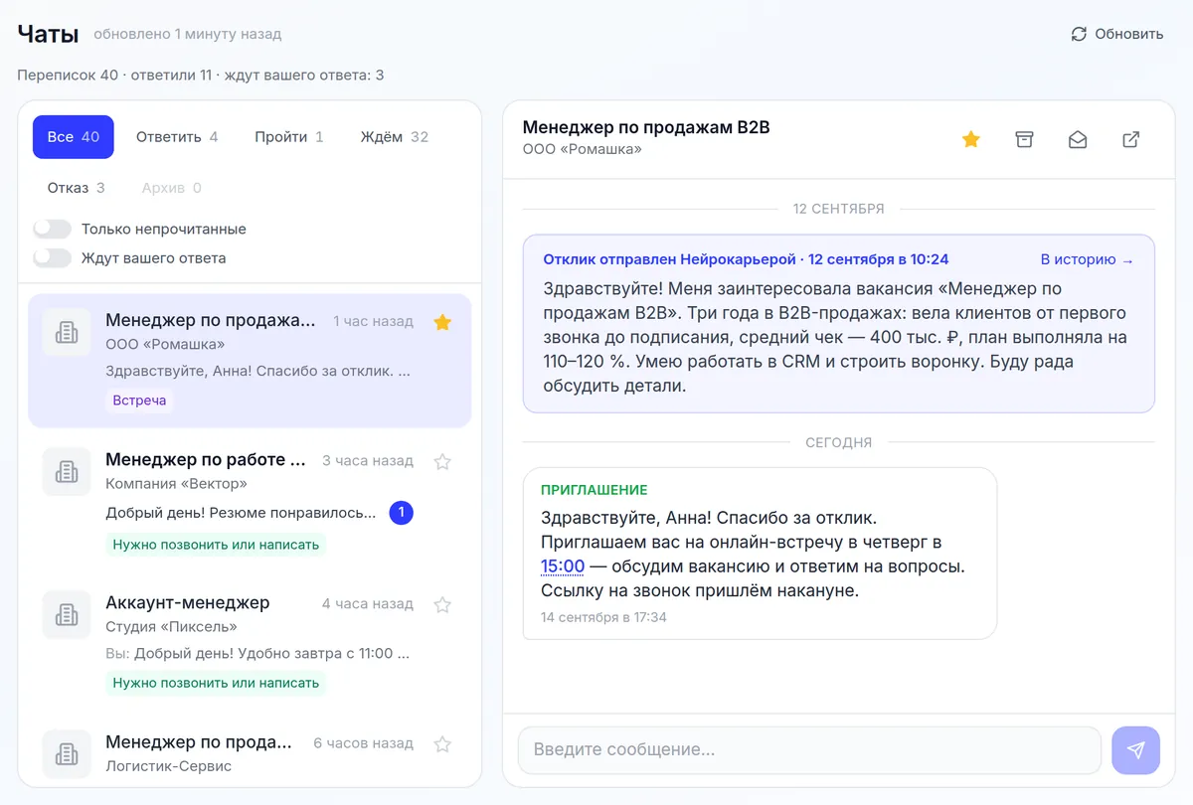Viewport: 1193px width, 805px height.
Task: Open the vacancy with the external link icon
Action: click(1130, 140)
